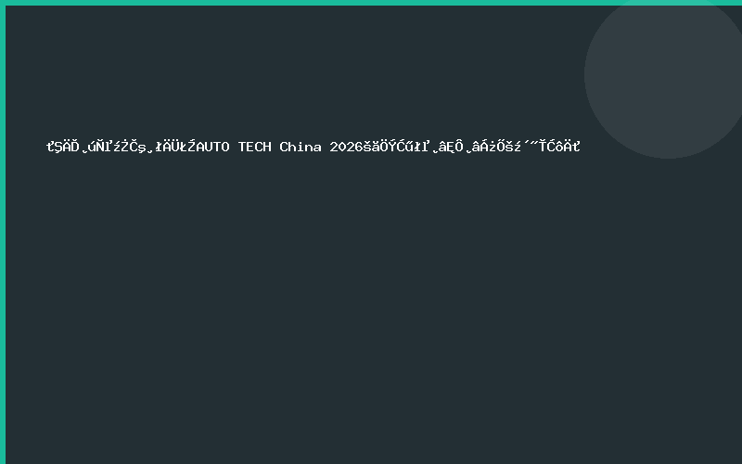This screenshot has width=742, height=464.
Task: Click the empty dark area above the title
Action: (x=278, y=74)
